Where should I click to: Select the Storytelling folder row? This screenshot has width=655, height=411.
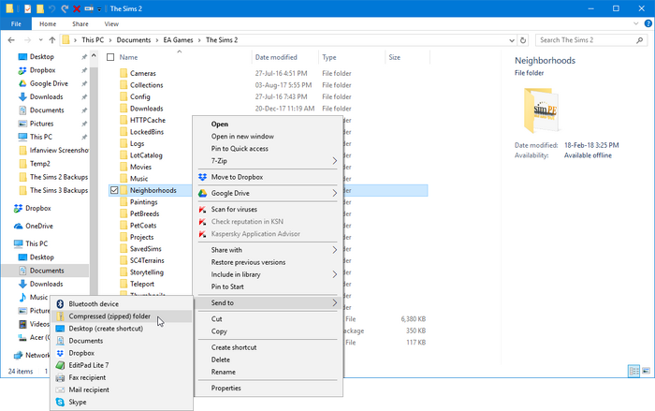tap(147, 272)
